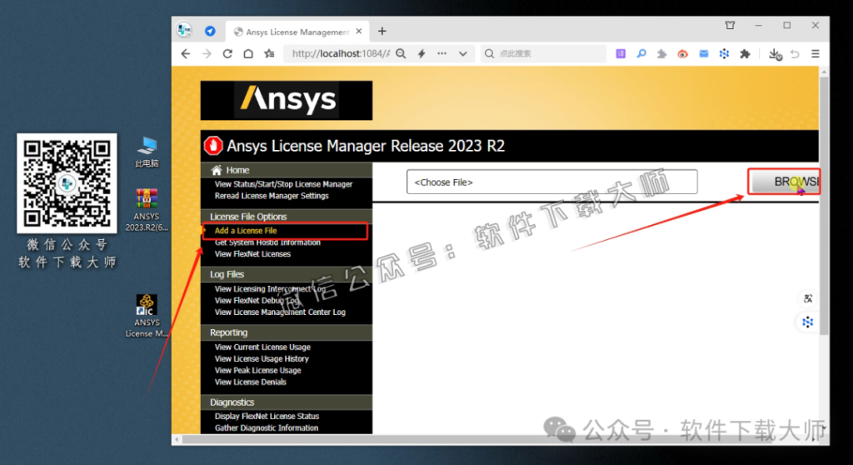Expand the address bar dropdown chevron
Viewport: 853px width, 465px height.
(x=463, y=54)
